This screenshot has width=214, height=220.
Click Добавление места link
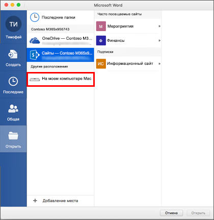coord(60,201)
